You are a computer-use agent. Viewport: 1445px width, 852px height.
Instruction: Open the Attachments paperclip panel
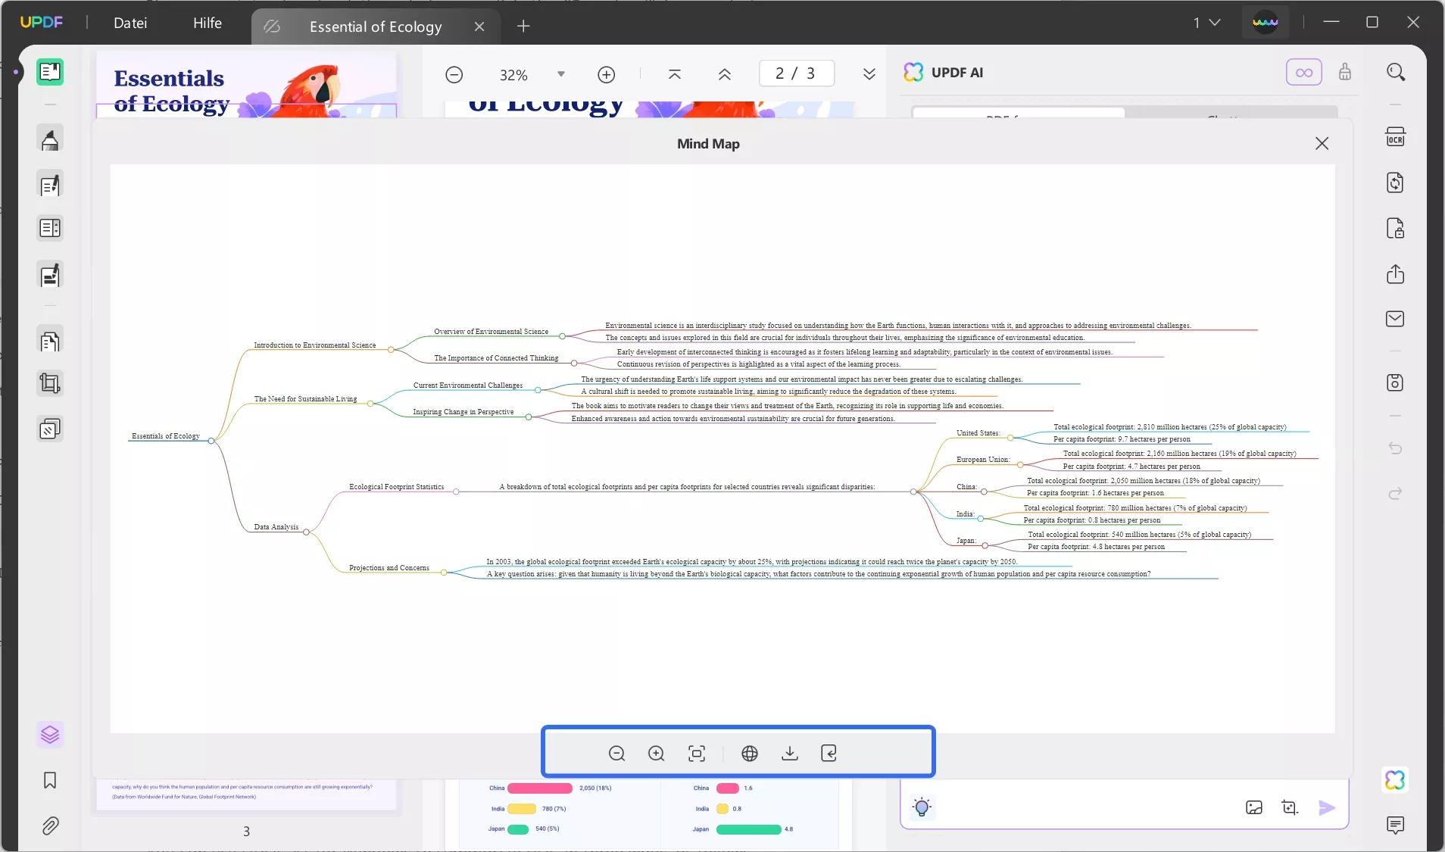tap(50, 825)
